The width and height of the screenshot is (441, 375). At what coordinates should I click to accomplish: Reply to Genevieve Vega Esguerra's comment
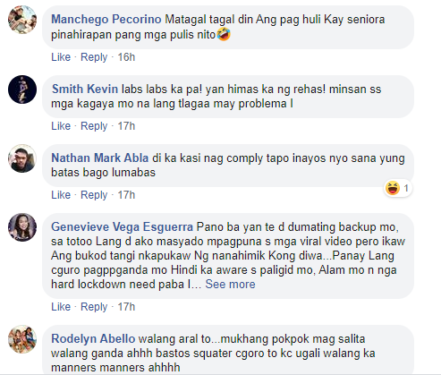[94, 307]
